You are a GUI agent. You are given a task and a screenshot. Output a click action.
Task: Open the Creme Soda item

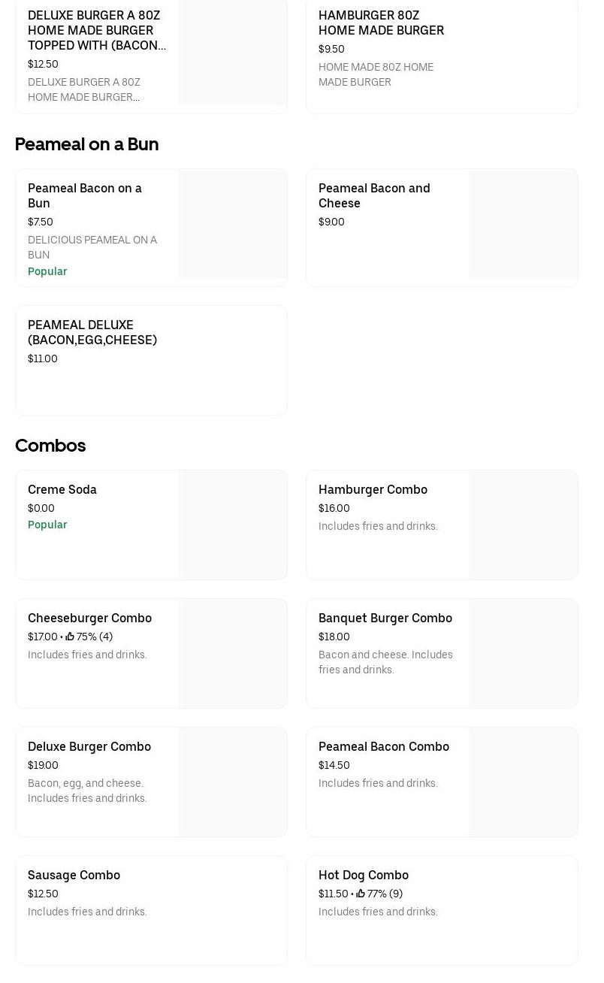click(62, 489)
